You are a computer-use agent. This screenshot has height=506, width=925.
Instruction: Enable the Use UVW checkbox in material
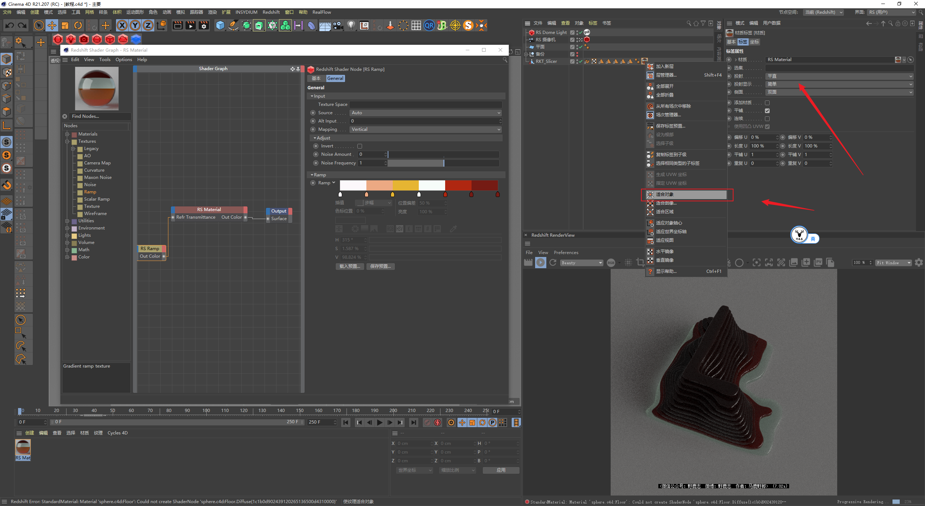(767, 126)
